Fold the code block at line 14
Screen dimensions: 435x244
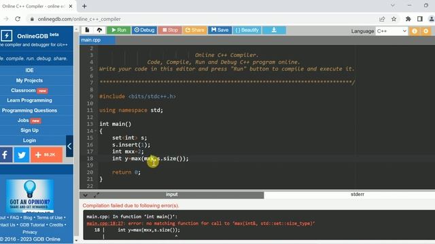coord(95,131)
